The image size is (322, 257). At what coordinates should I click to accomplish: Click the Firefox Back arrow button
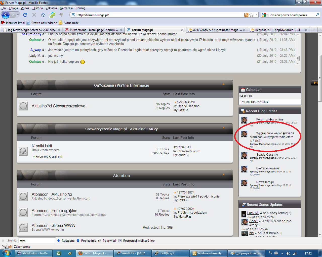[x=6, y=15]
